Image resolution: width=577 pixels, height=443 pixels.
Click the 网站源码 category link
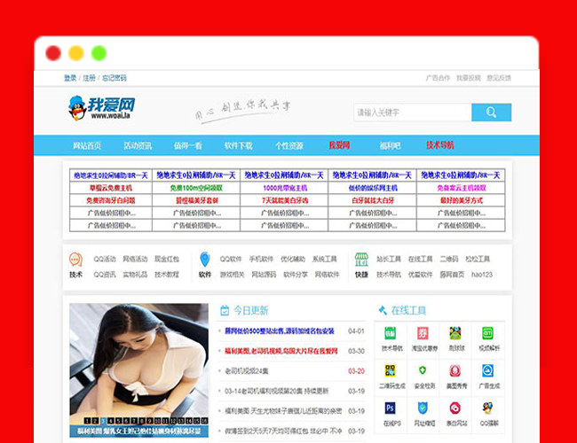click(x=264, y=275)
